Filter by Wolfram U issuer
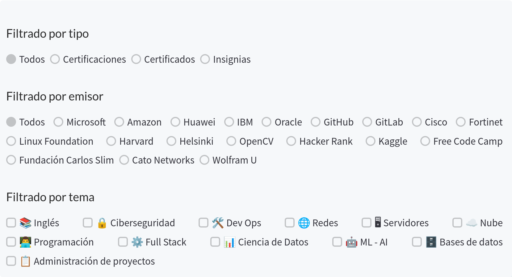The image size is (512, 277). (x=204, y=160)
